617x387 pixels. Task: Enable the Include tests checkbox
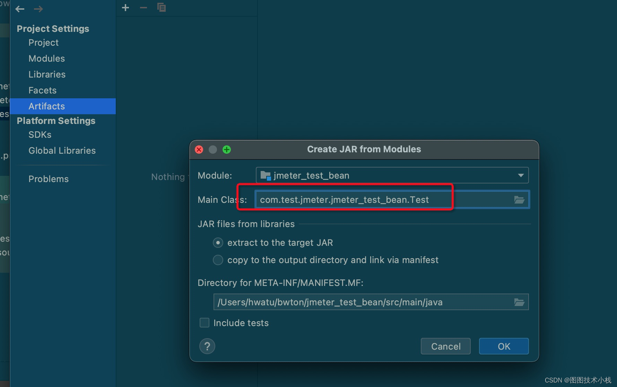coord(204,323)
